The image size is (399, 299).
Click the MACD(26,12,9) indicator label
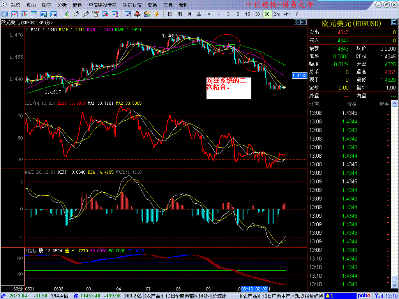pyautogui.click(x=40, y=172)
